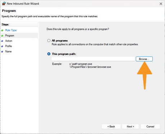The image size is (165, 134).
Task: Proceed with the Next button
Action: 130,126
